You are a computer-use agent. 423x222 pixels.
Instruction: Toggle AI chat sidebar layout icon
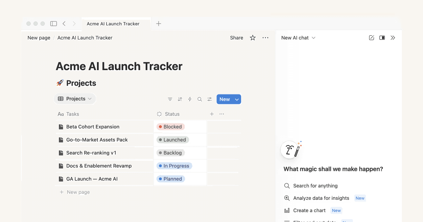[x=382, y=38]
